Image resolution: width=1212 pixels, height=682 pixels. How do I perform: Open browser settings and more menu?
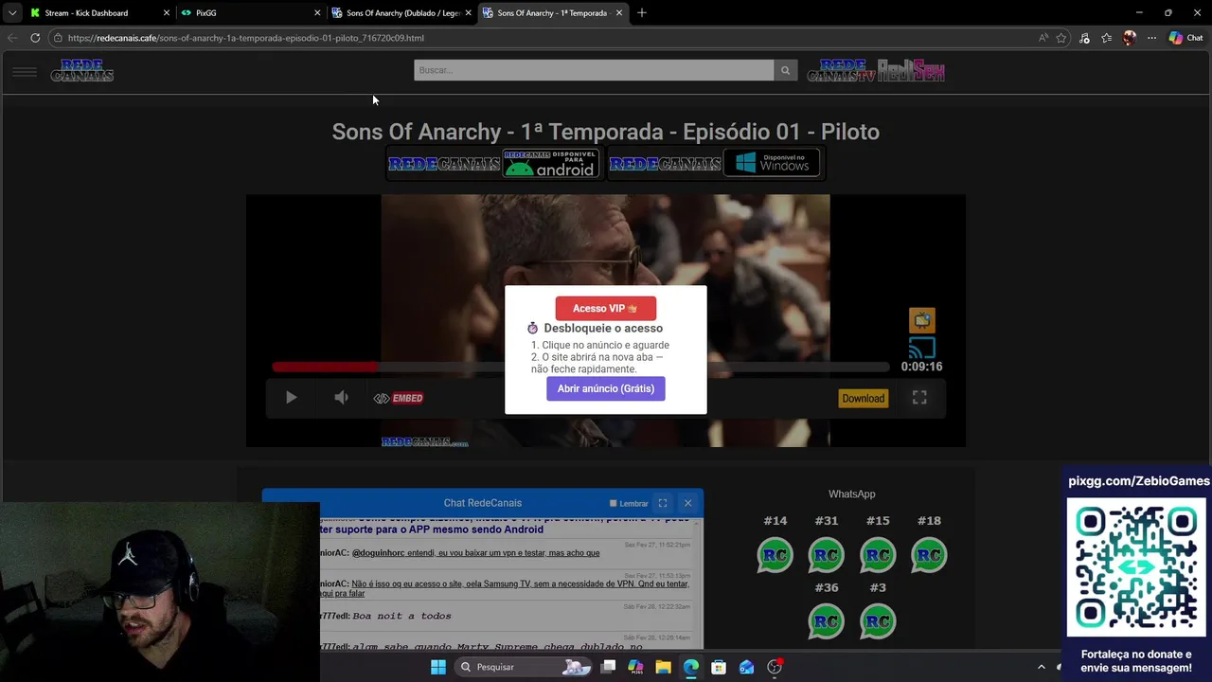(1151, 38)
